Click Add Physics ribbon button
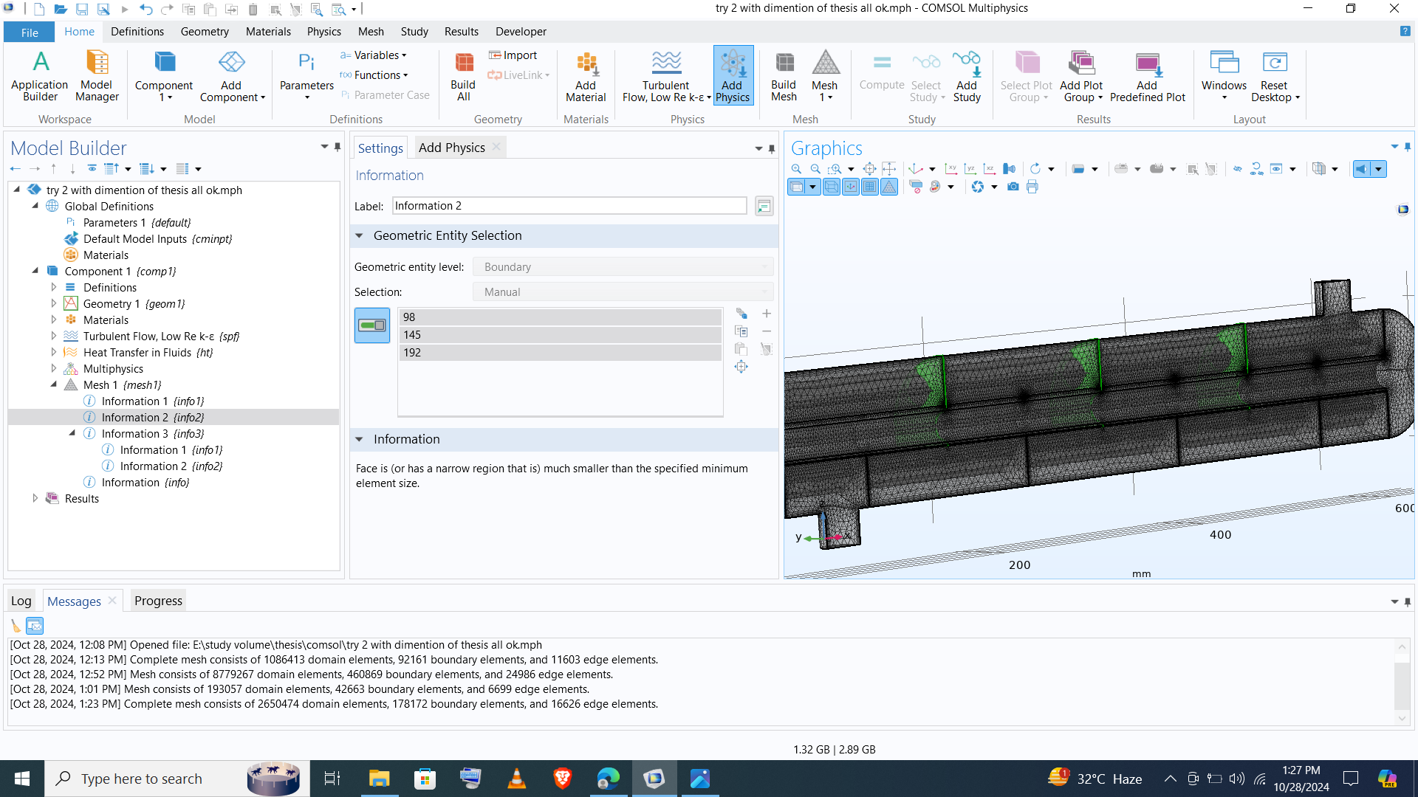This screenshot has width=1418, height=797. click(x=733, y=76)
